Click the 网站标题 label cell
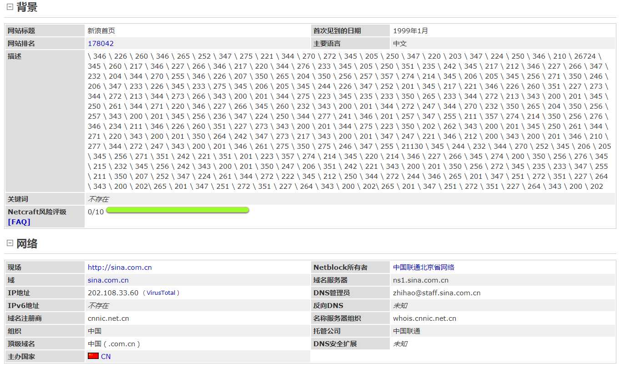Screen dimensions: 620x369 coord(45,31)
